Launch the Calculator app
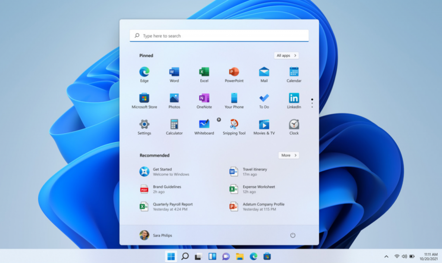The height and width of the screenshot is (263, 442). tap(174, 127)
